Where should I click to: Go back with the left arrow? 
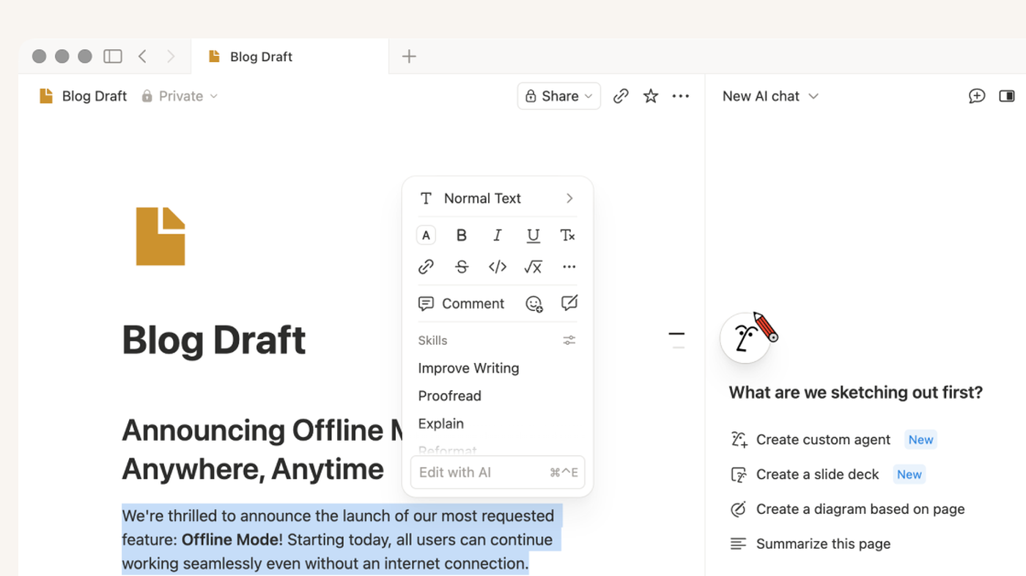pos(143,56)
